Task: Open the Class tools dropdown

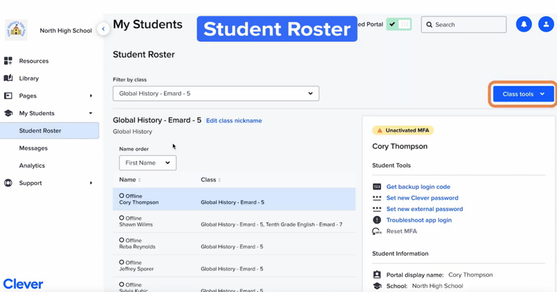Action: pos(523,94)
